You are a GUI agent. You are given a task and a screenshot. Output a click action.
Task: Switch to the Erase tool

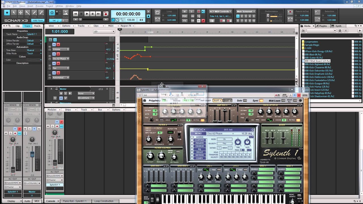pyautogui.click(x=41, y=13)
